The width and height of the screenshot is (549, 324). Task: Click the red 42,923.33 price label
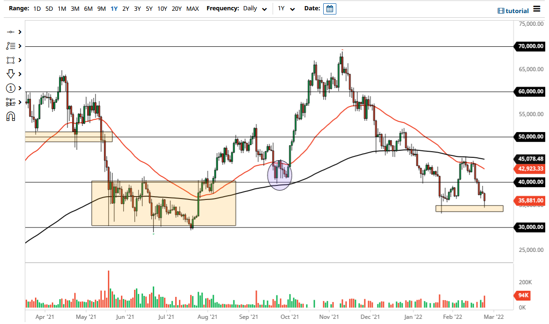[x=529, y=169]
